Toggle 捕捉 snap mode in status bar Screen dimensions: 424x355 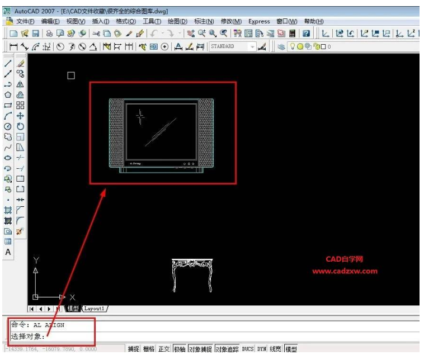(134, 349)
